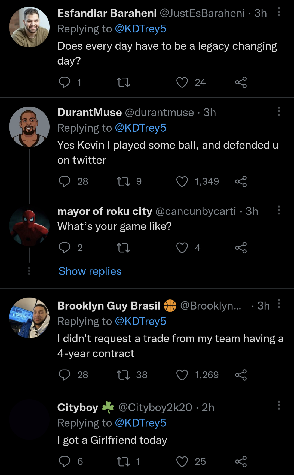Comment on DurantMuse's tweet
This screenshot has height=475, width=294.
pyautogui.click(x=65, y=181)
